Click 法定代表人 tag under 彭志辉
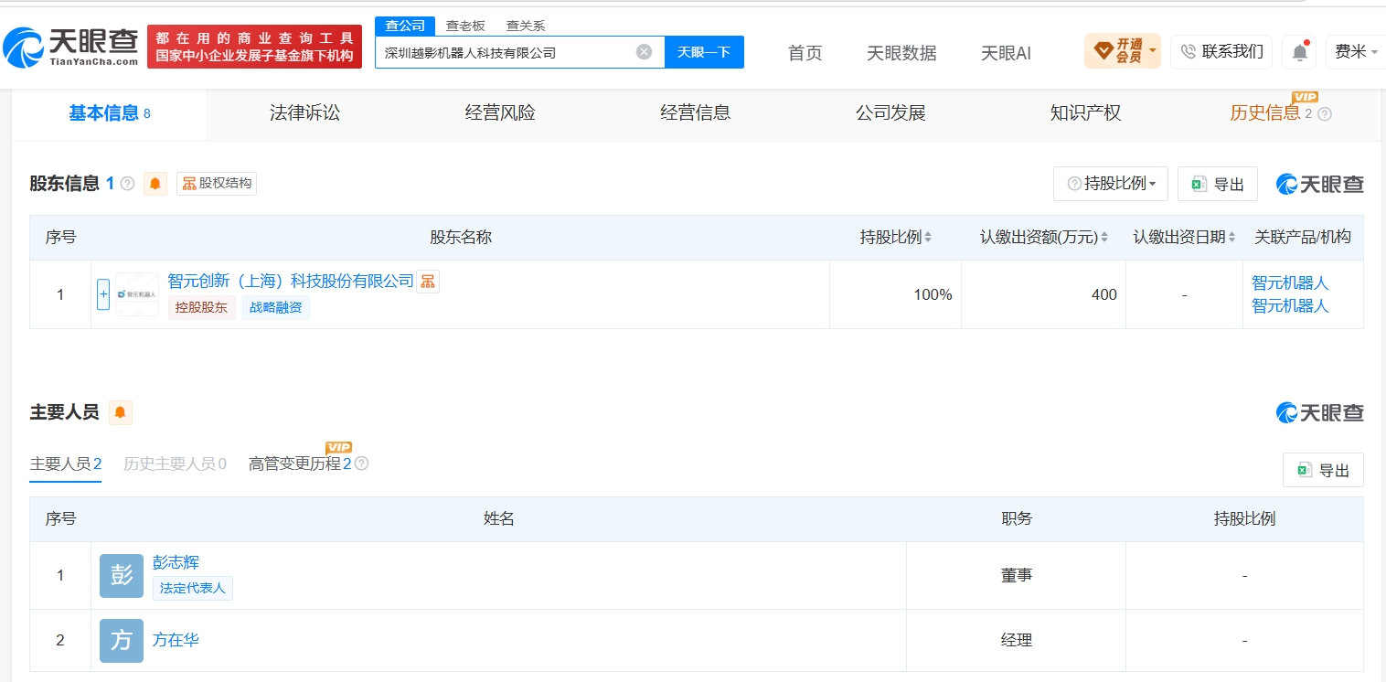 (x=193, y=588)
